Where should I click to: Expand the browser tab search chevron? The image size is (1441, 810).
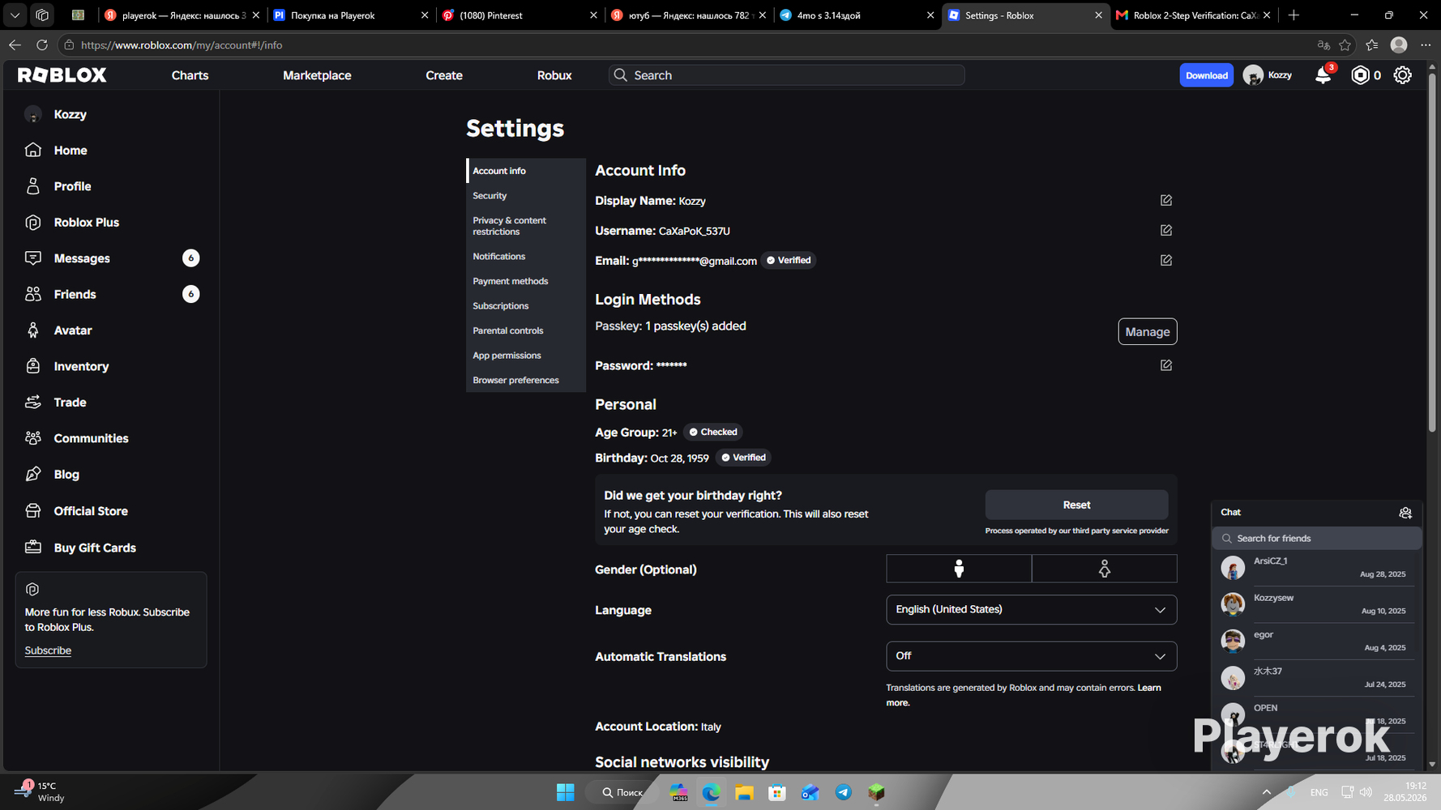click(15, 15)
